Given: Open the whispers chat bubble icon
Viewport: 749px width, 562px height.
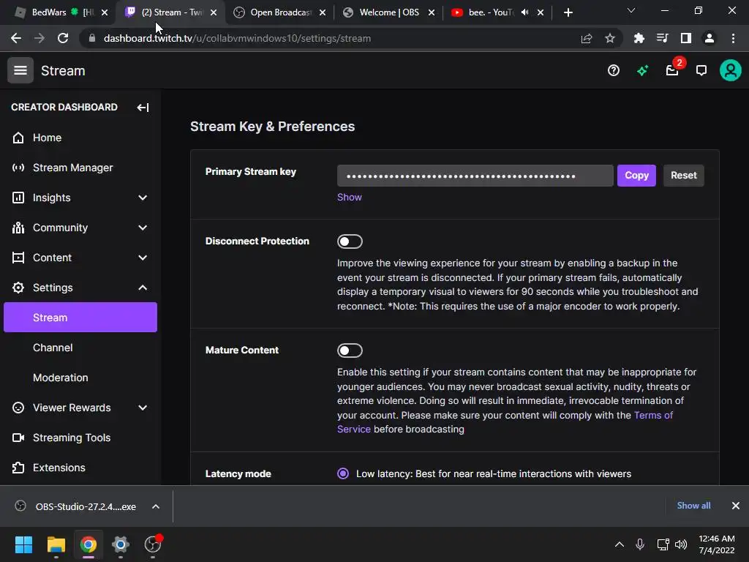Looking at the screenshot, I should click(701, 71).
